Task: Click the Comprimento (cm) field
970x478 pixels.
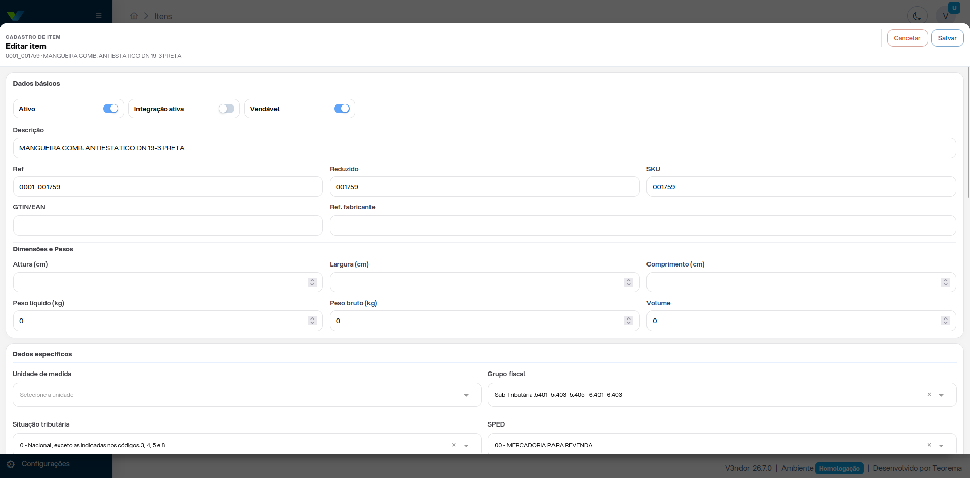Action: point(801,282)
